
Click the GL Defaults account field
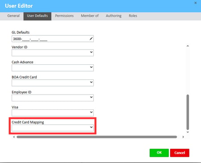pyautogui.click(x=53, y=39)
